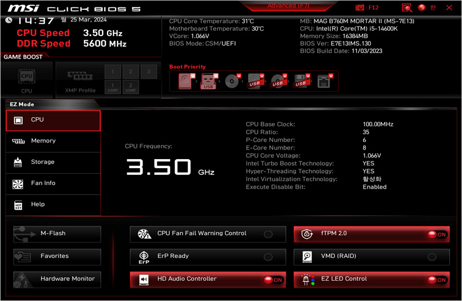
Task: Select the optical disc boot device icon
Action: [x=232, y=81]
